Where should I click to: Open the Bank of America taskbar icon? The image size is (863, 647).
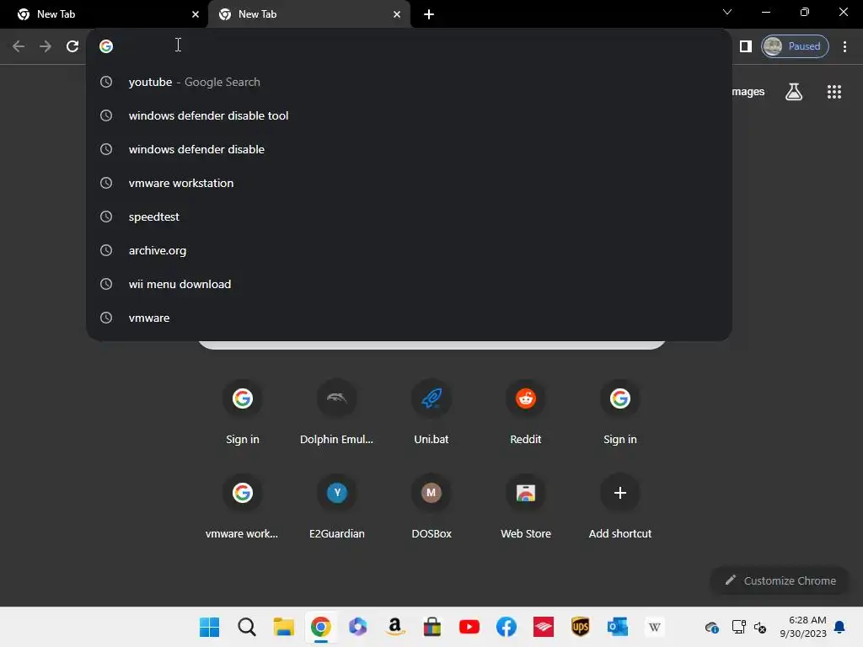[544, 627]
